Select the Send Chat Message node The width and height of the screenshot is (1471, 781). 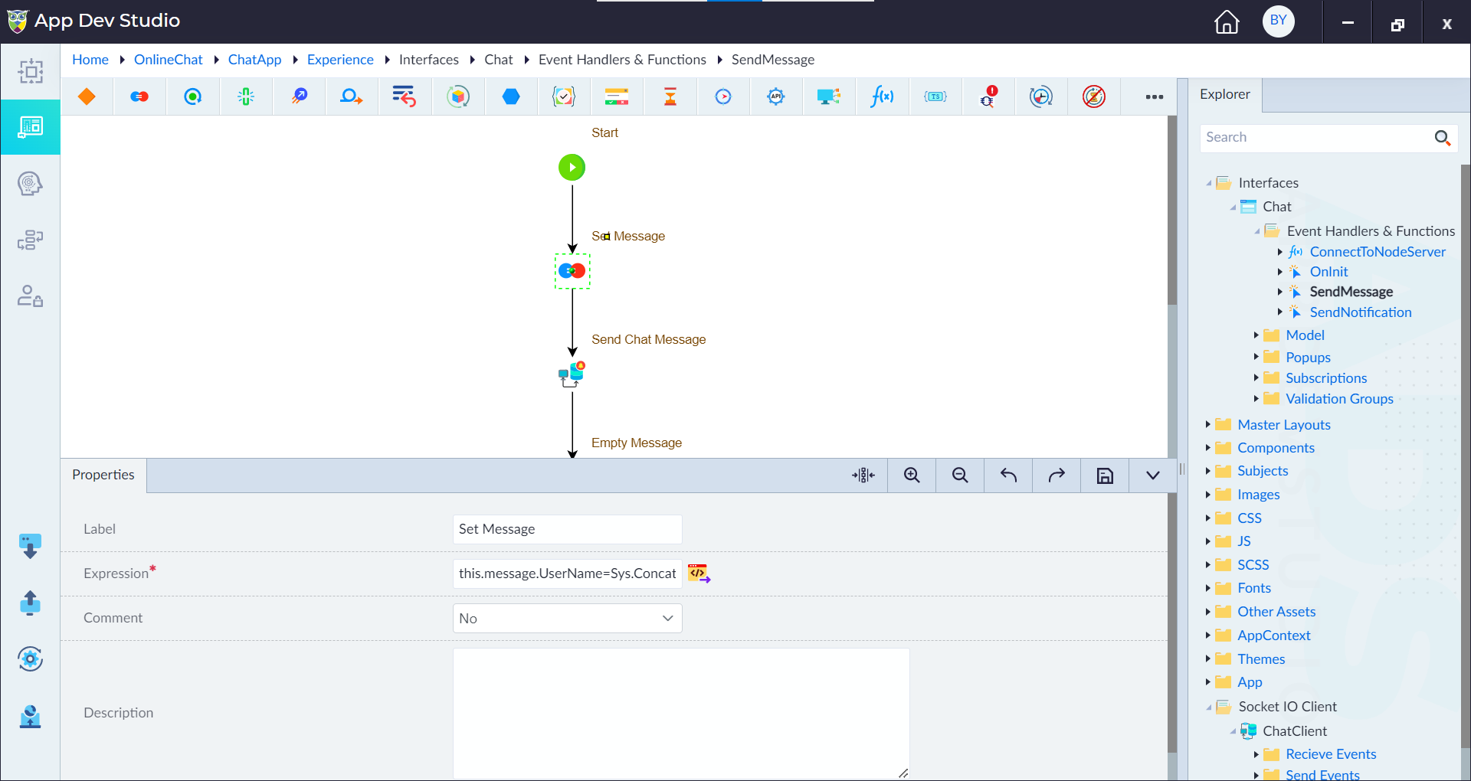(572, 374)
